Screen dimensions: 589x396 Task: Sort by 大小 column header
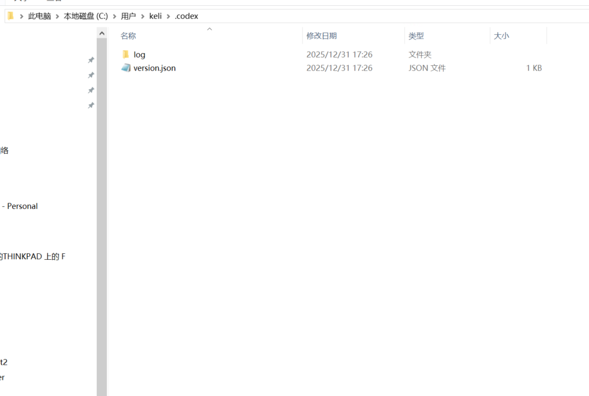pyautogui.click(x=501, y=36)
